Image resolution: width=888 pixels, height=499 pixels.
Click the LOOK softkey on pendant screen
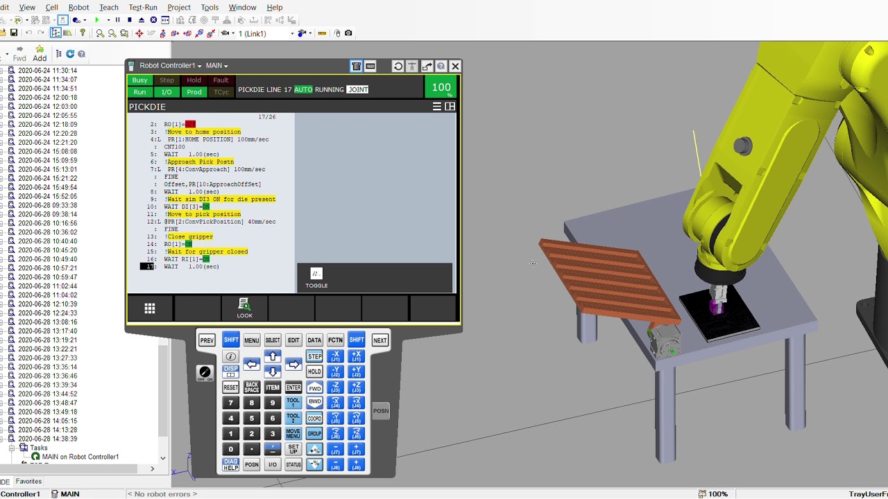[x=244, y=308]
